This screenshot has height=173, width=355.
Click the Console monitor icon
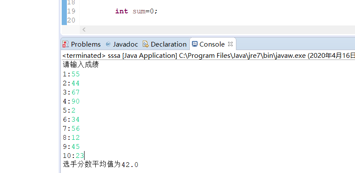195,44
